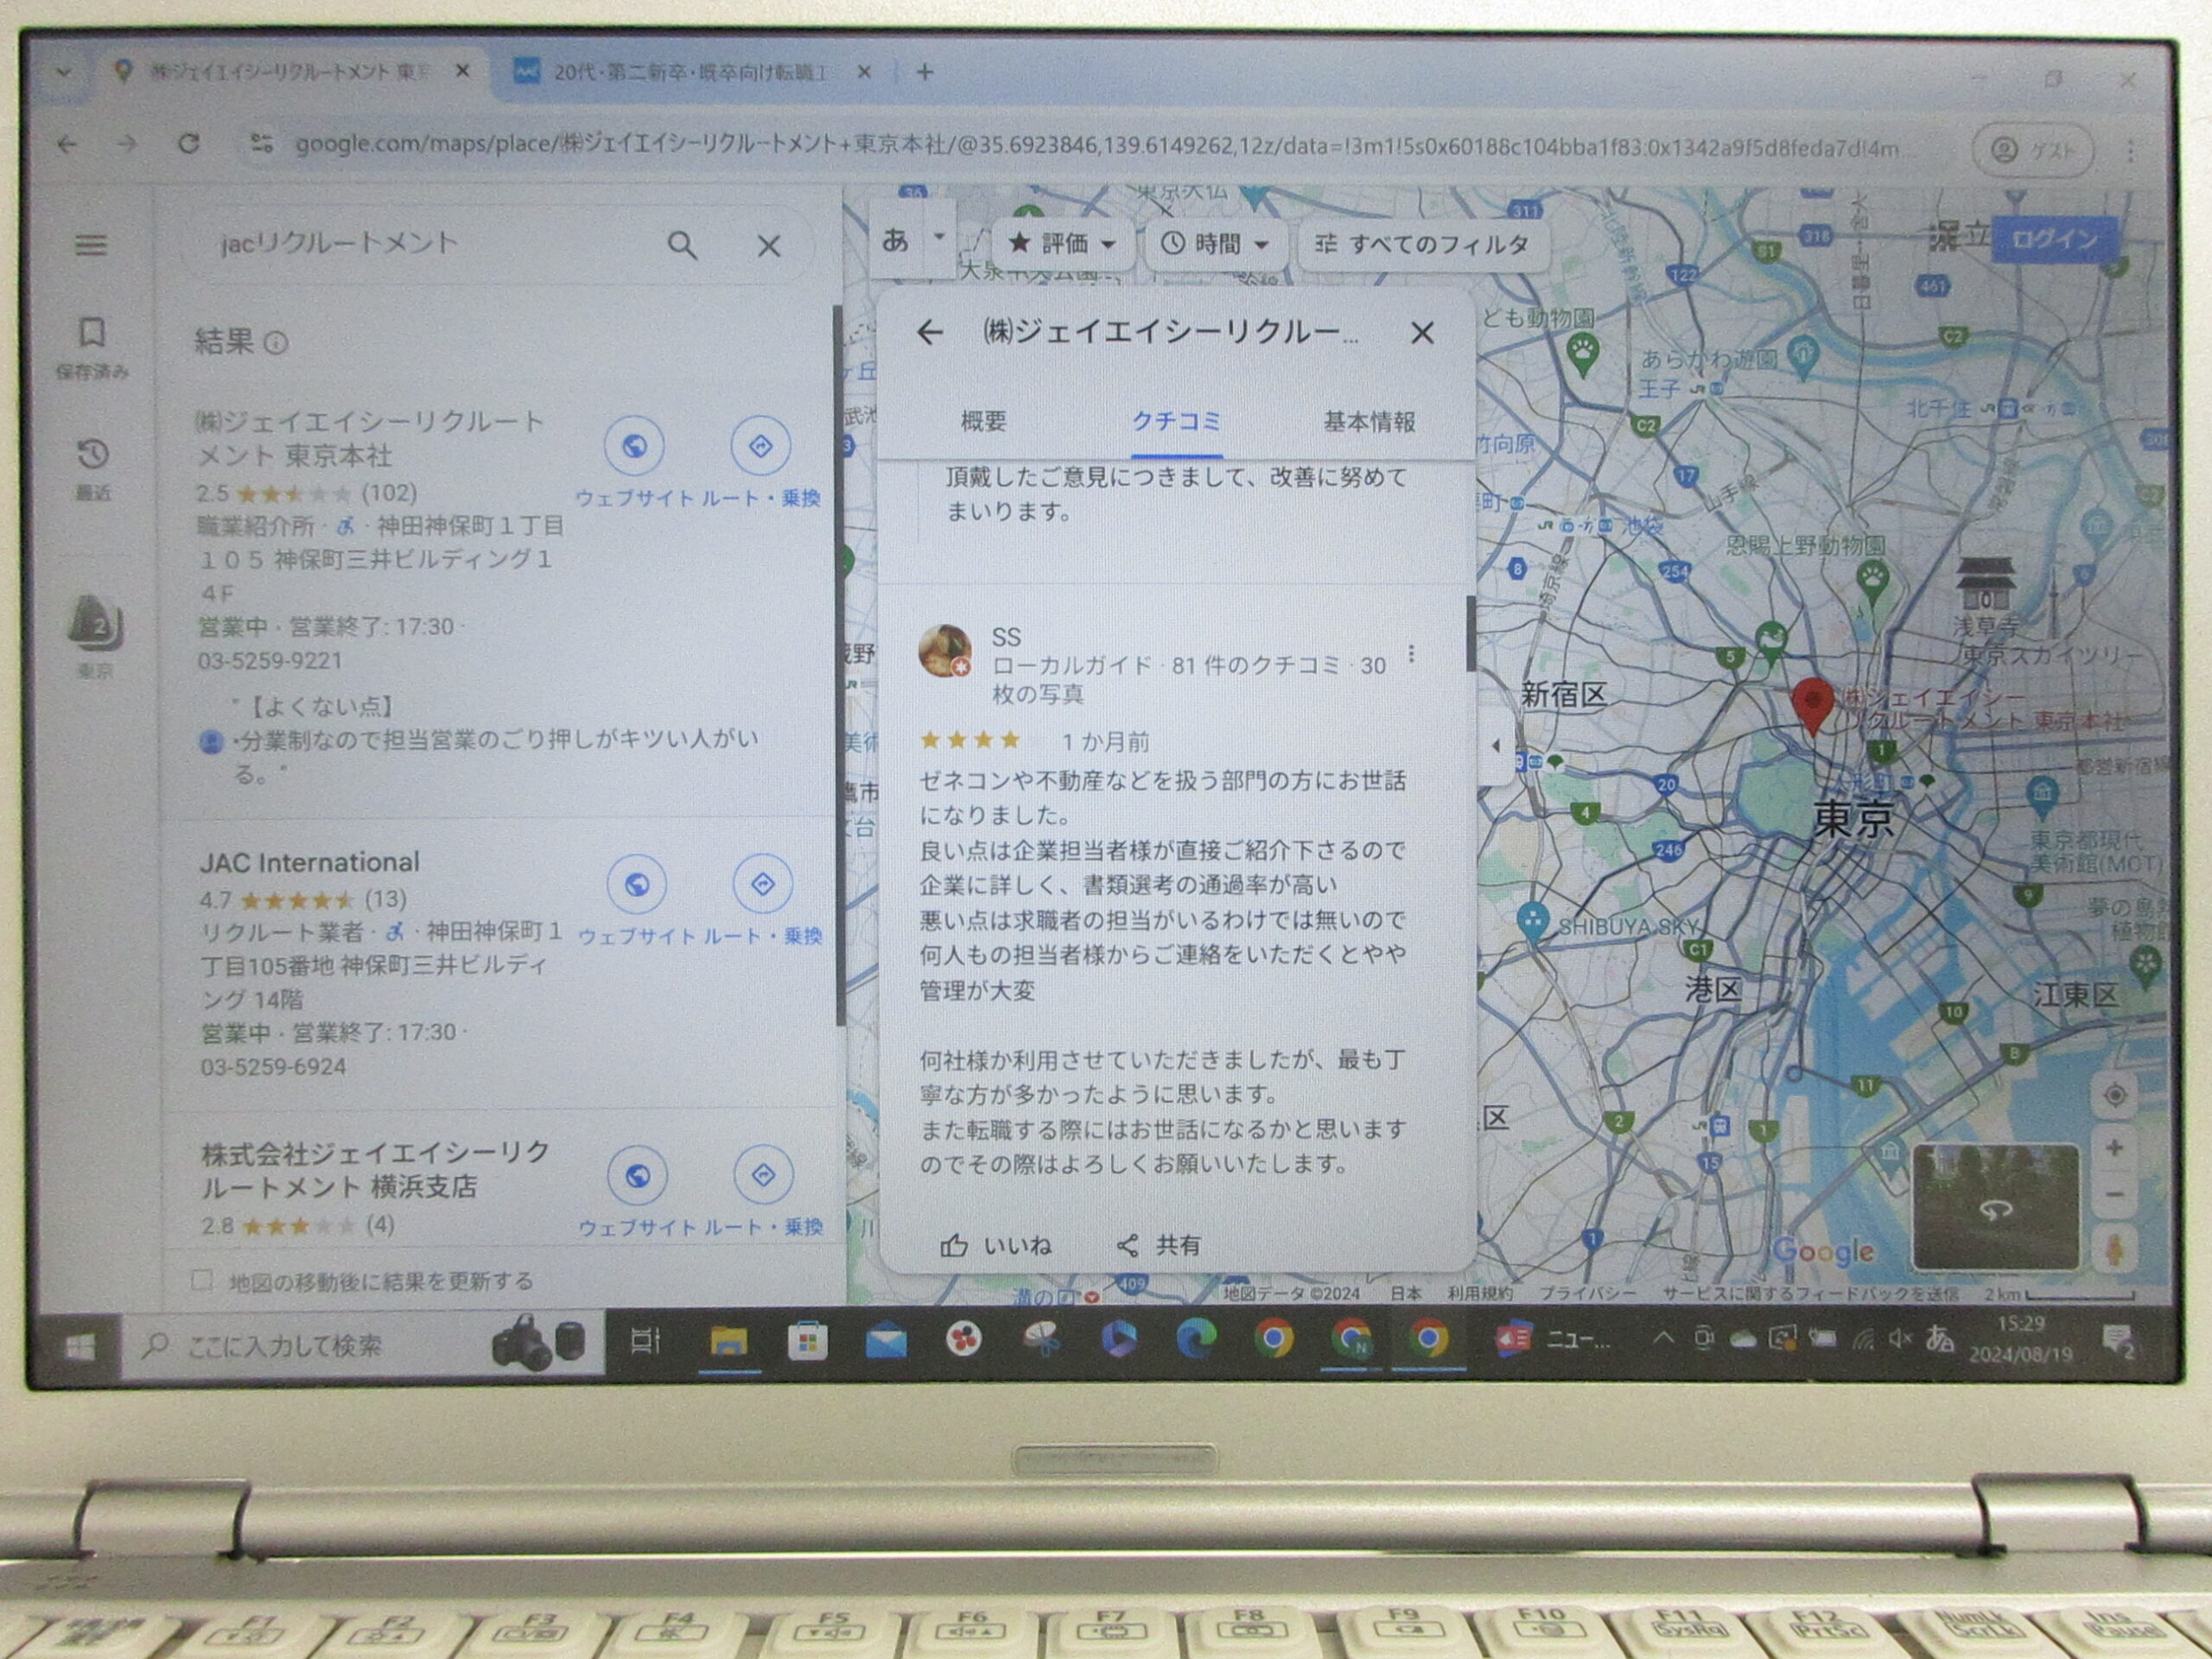Switch to the 基本情報 tab

click(1369, 422)
